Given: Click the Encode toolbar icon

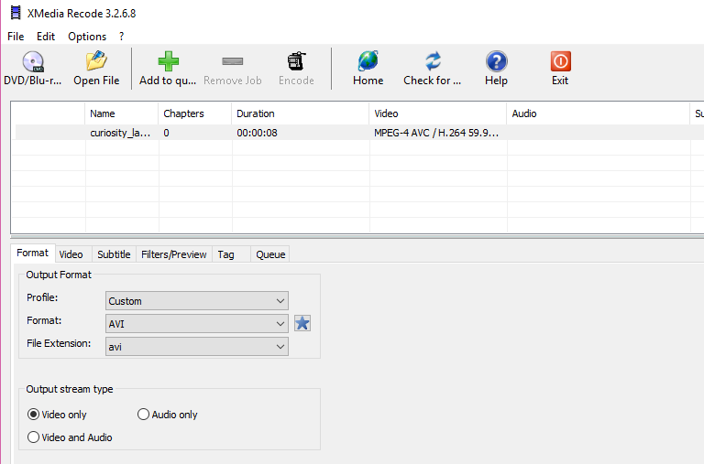Looking at the screenshot, I should 296,62.
